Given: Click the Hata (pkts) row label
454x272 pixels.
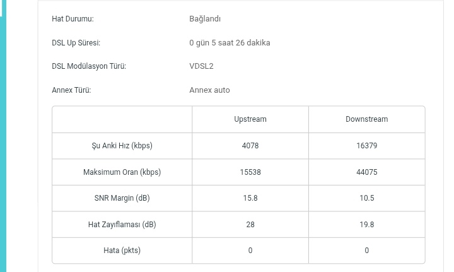Looking at the screenshot, I should point(122,251).
